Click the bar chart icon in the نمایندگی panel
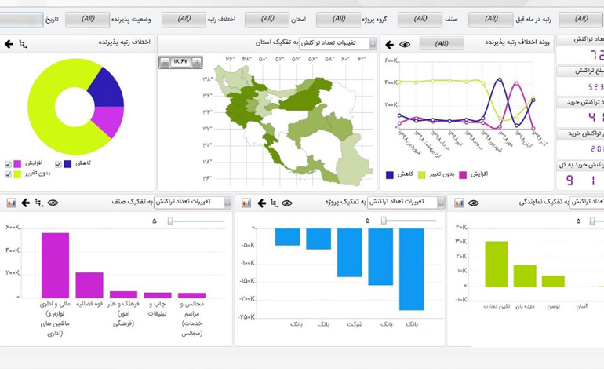The width and height of the screenshot is (604, 369). tap(459, 203)
